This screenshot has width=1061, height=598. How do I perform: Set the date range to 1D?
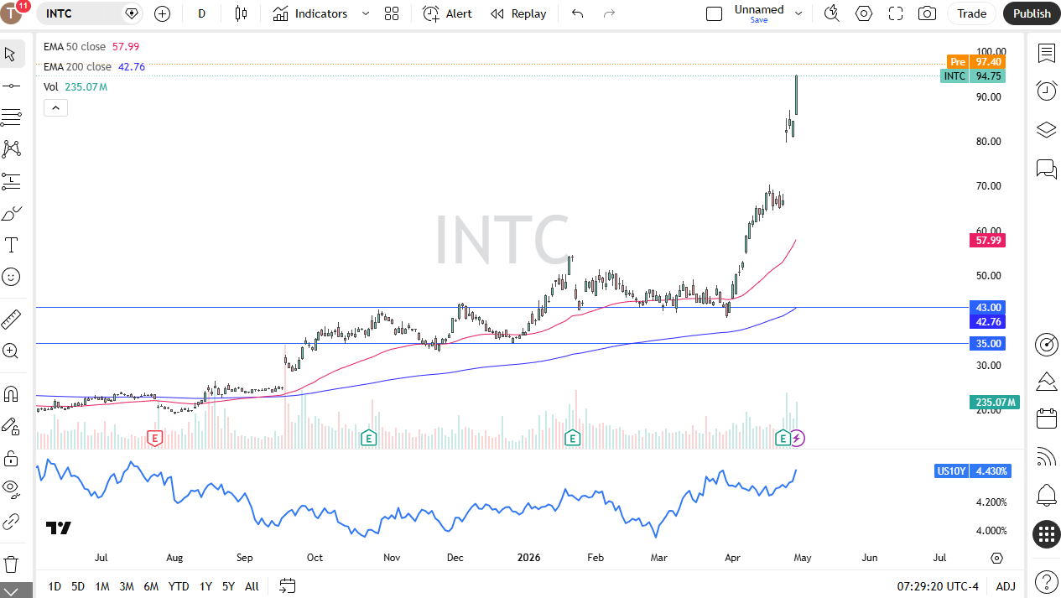(x=55, y=586)
